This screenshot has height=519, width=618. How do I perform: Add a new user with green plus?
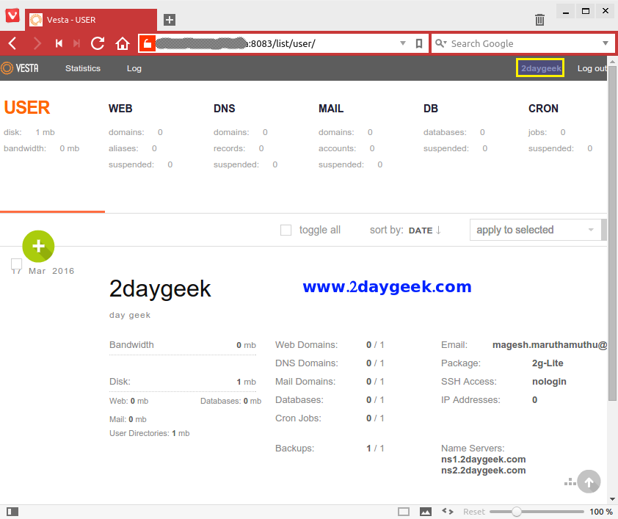tap(38, 247)
